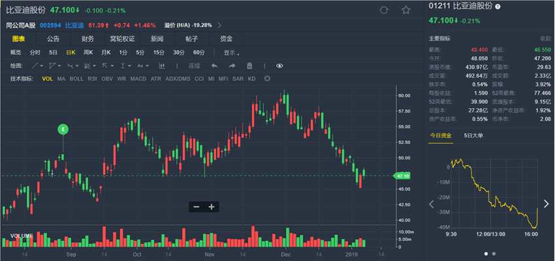The image size is (555, 261).
Task: Add stock to favorites with star icon
Action: (405, 10)
